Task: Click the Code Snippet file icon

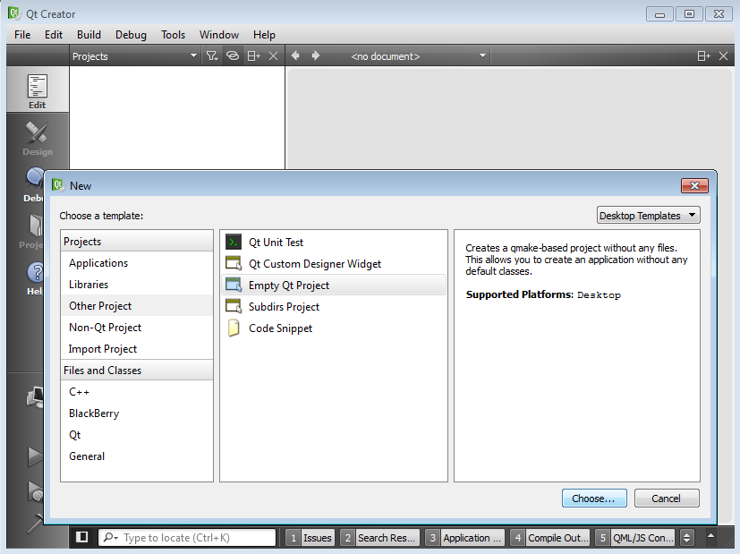Action: click(234, 328)
